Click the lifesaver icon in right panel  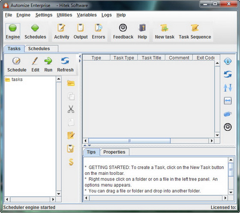tap(228, 127)
